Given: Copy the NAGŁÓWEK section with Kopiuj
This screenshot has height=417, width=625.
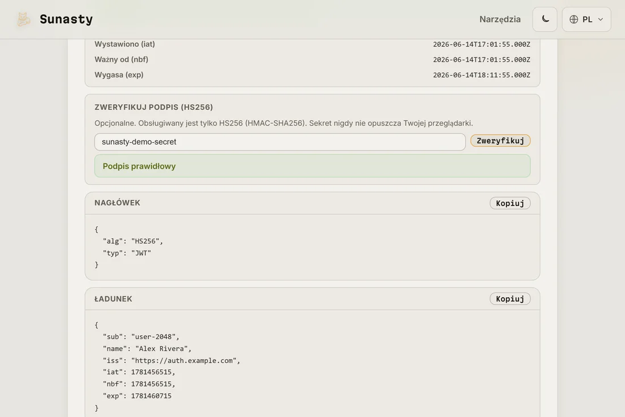Looking at the screenshot, I should click(510, 203).
